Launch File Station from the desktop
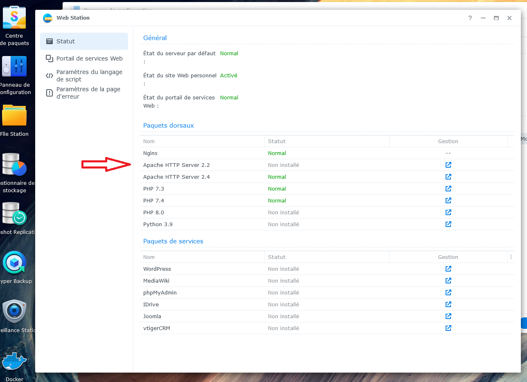The image size is (527, 382). coord(14,116)
